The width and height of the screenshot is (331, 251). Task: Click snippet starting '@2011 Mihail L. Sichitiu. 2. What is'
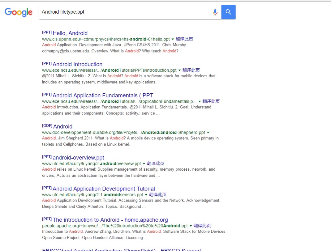point(129,79)
